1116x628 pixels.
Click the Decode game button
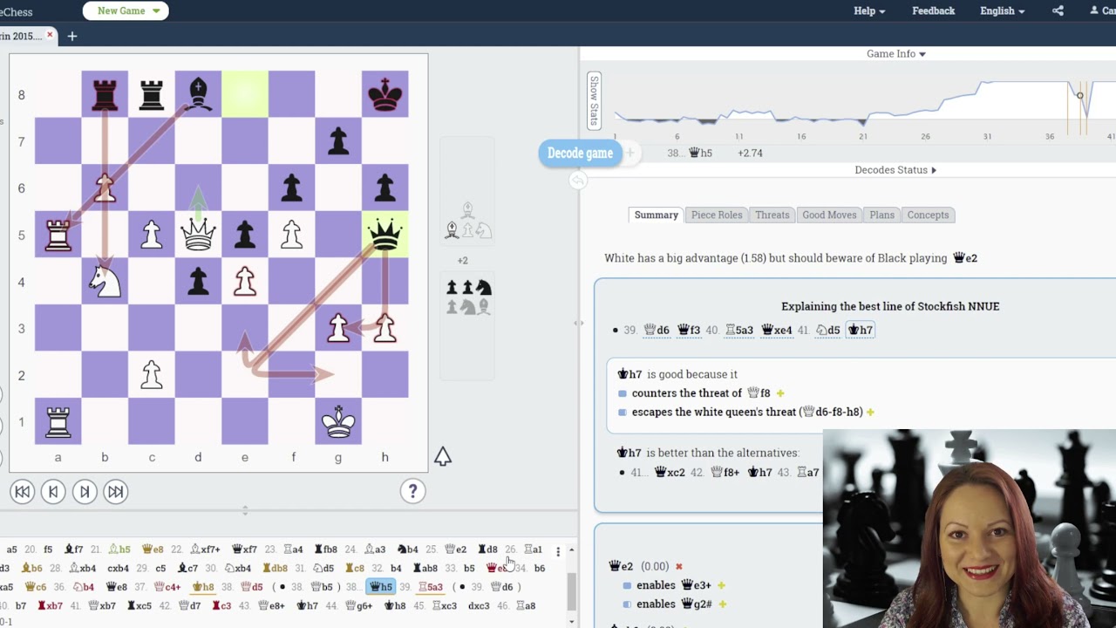[x=580, y=154]
